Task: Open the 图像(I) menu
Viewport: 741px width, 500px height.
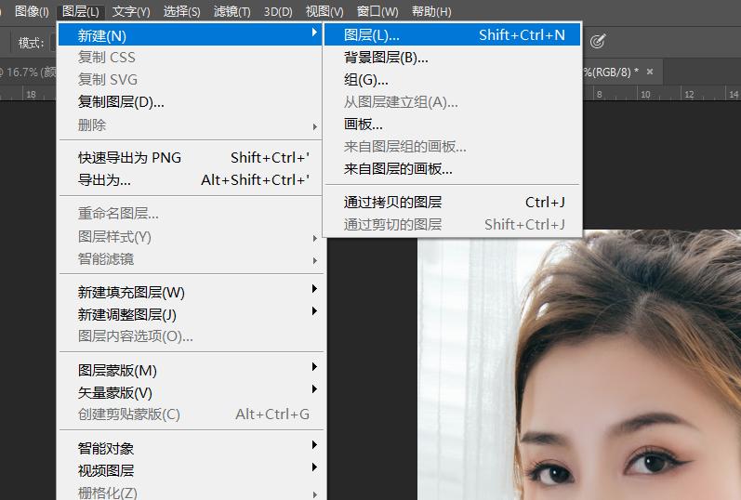Action: (x=32, y=11)
